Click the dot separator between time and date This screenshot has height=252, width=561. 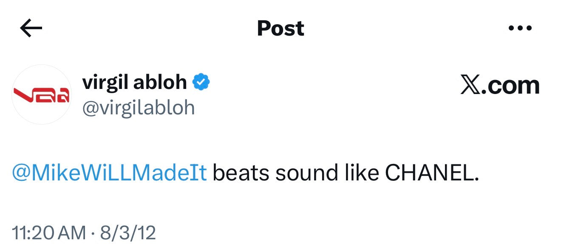(93, 233)
